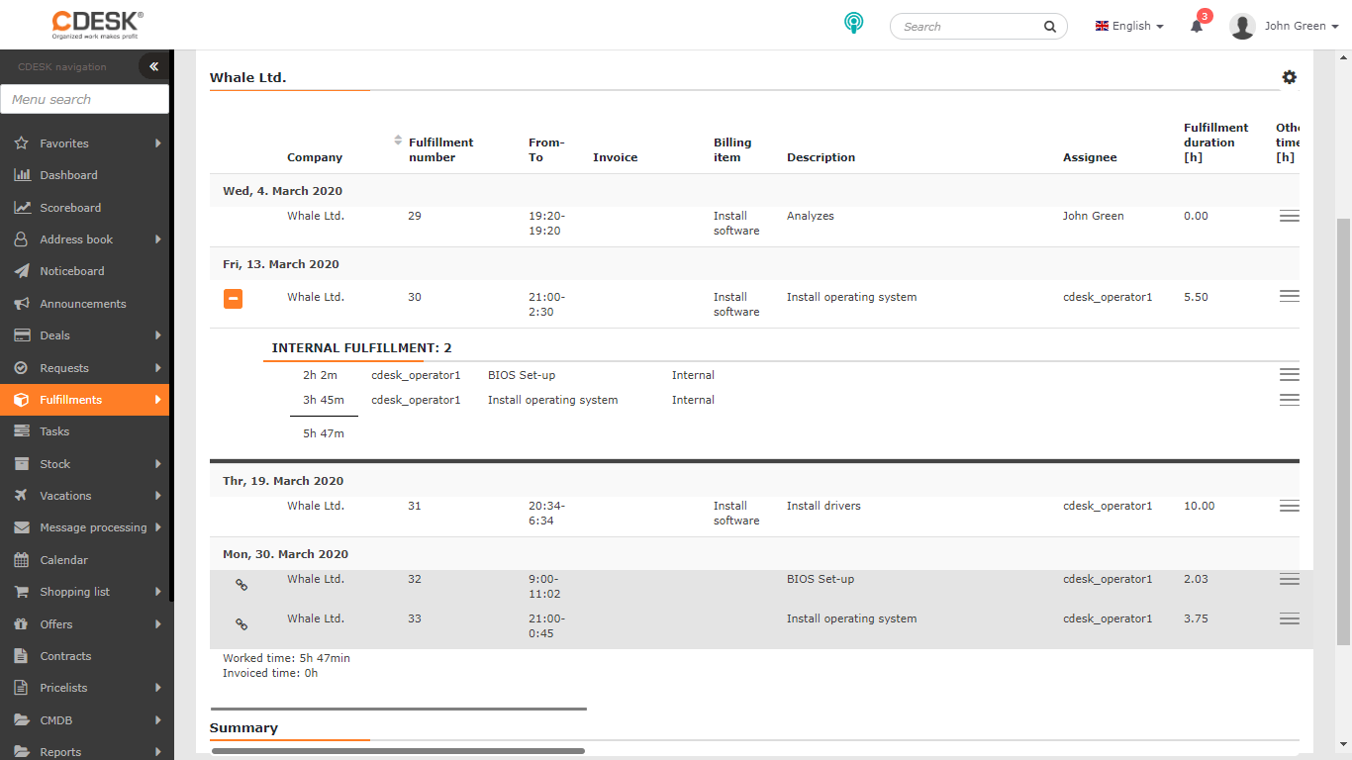Open Fulfillments in the sidebar

84,400
